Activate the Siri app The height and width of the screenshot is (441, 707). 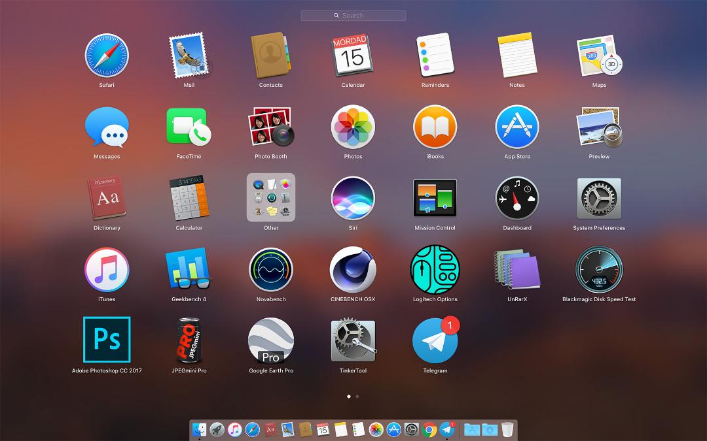pyautogui.click(x=353, y=198)
